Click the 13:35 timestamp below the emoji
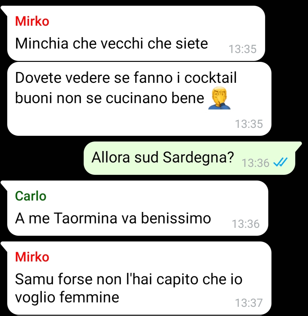308x316 pixels. 249,124
